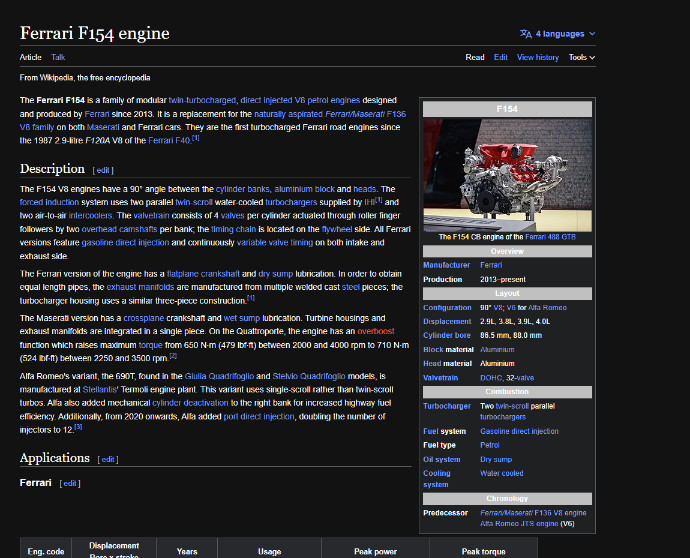Open the Stelvio Quadrifoglio link
This screenshot has height=558, width=690.
click(309, 376)
